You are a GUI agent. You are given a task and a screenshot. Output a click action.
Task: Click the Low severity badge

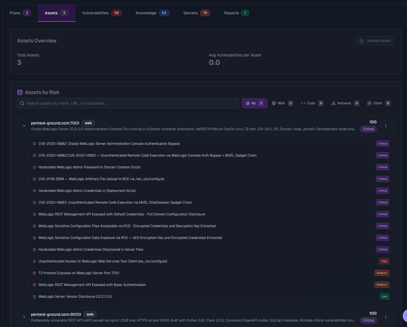point(384,297)
